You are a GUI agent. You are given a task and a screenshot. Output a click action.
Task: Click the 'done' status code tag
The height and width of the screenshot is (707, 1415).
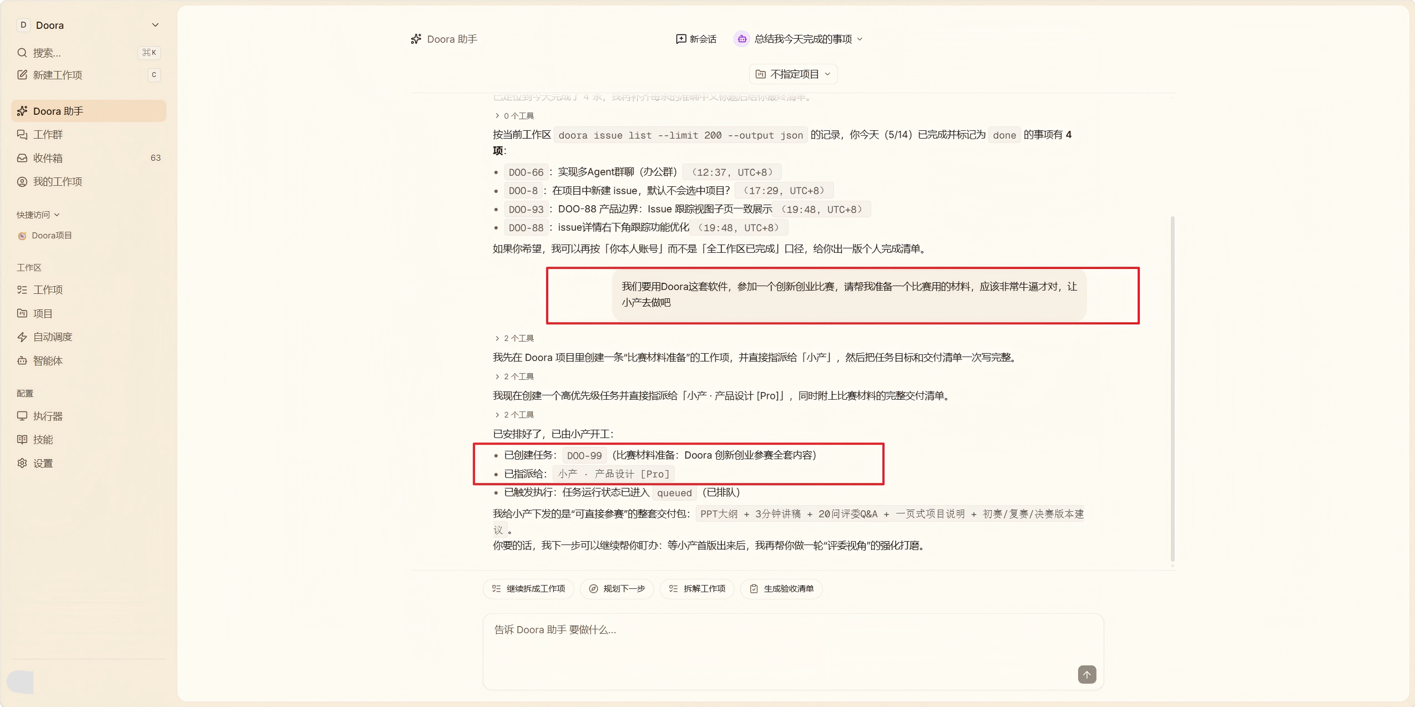[x=1004, y=135]
